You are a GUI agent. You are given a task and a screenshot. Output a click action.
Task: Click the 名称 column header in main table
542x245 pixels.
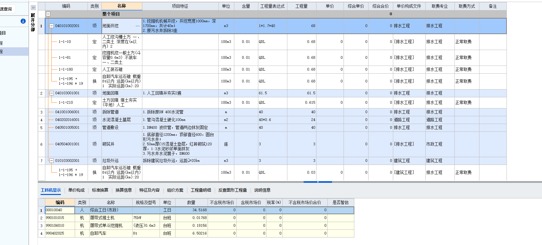(x=122, y=6)
